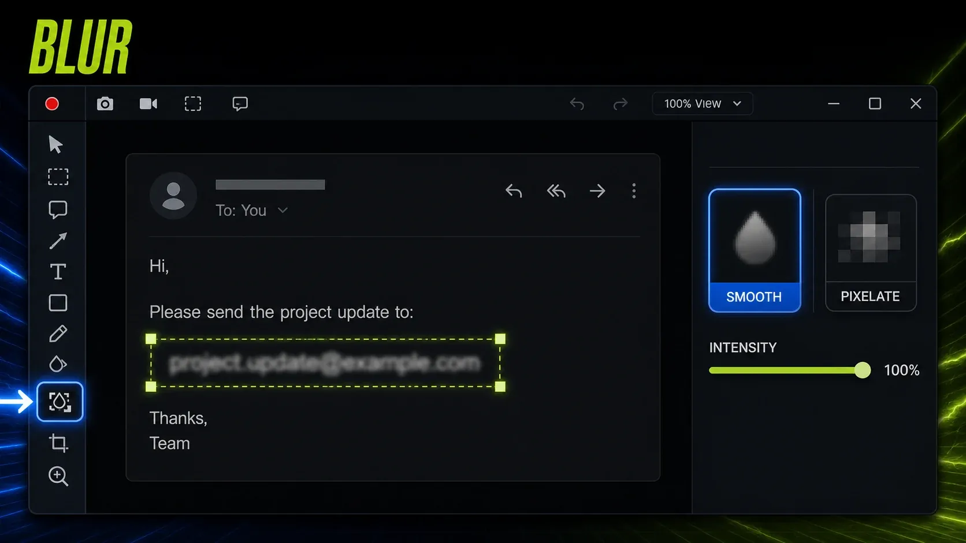Viewport: 966px width, 543px height.
Task: Open the email three-dot more menu
Action: (634, 191)
